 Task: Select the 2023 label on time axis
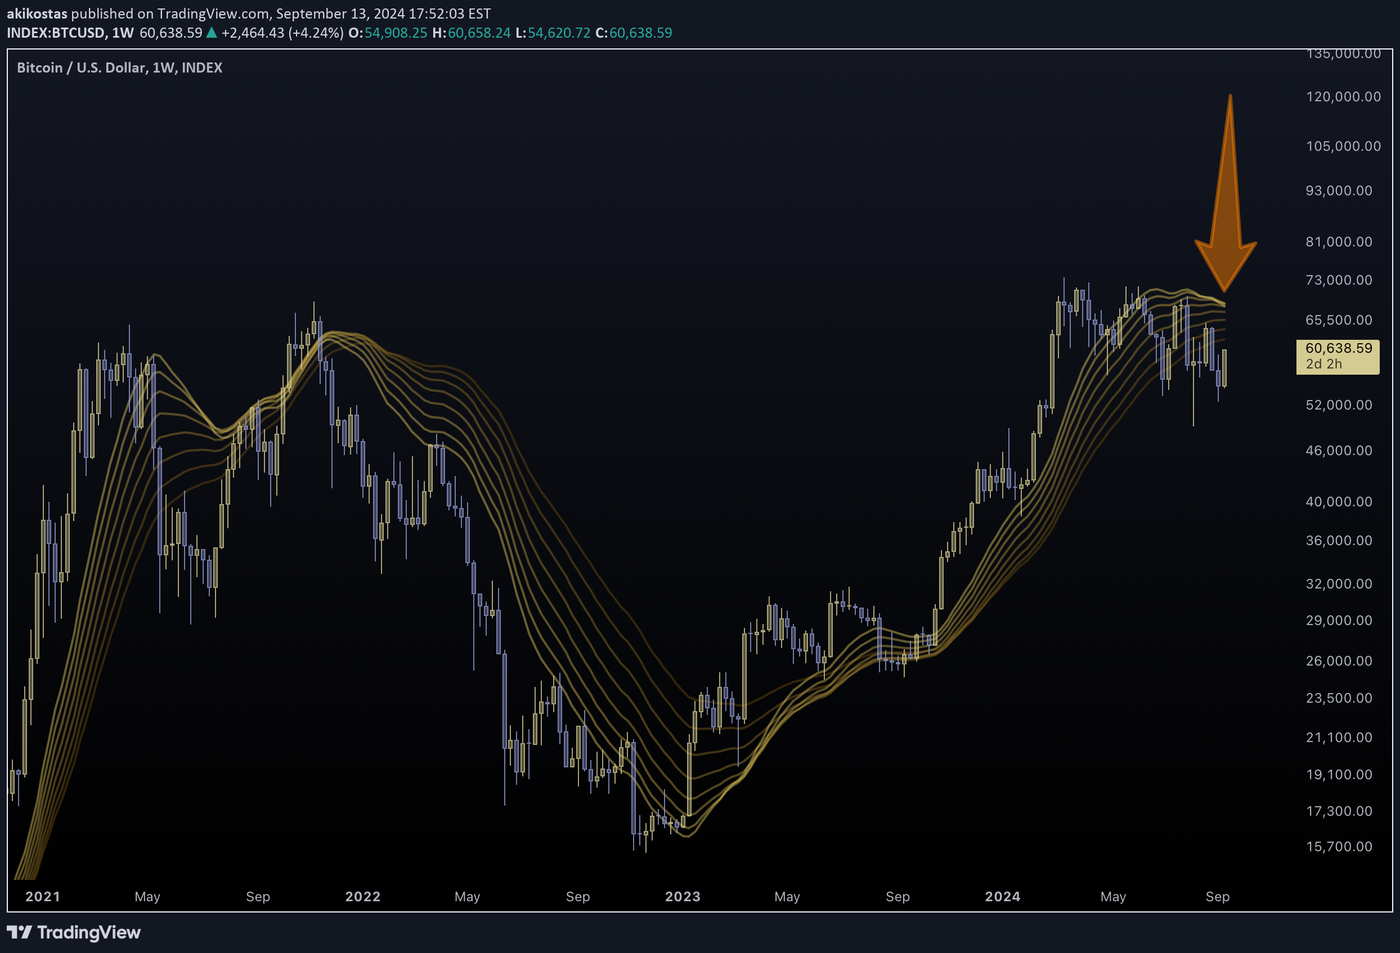[683, 896]
